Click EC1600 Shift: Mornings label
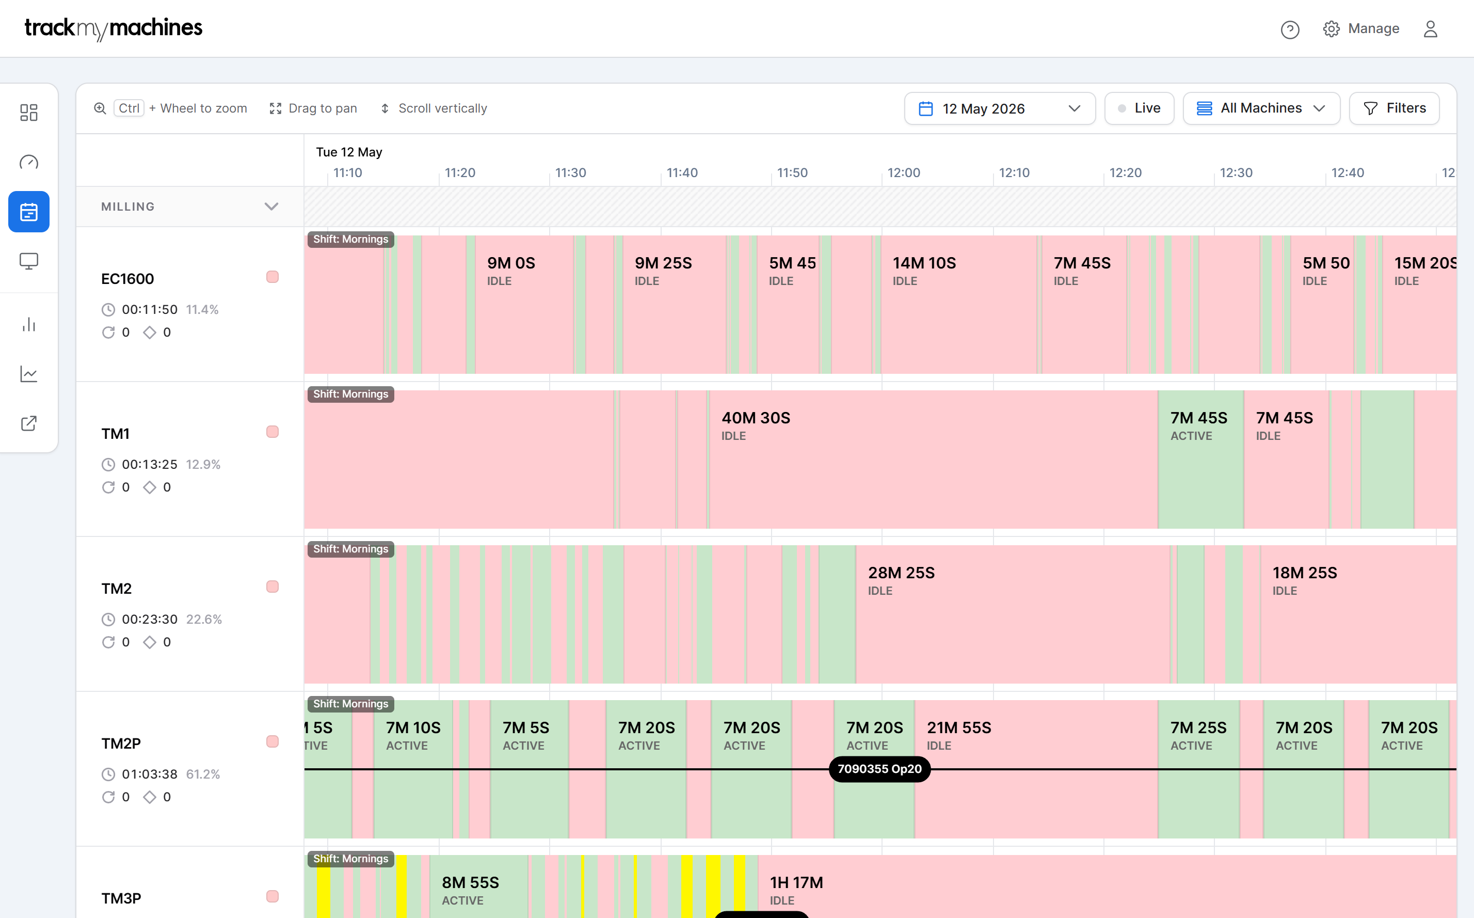 coord(351,239)
